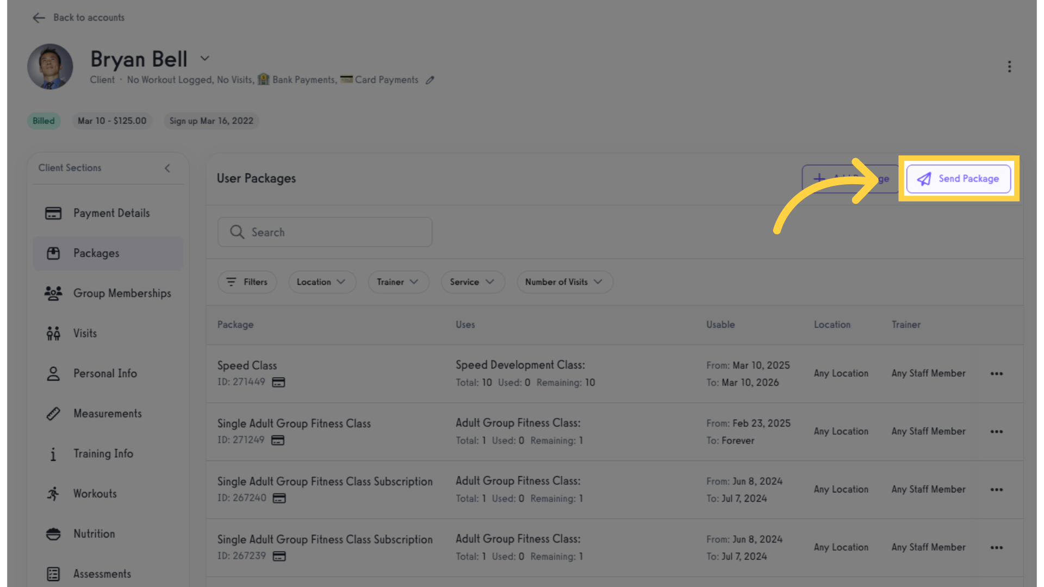Click the User Packages heading
Screen dimensions: 1044x587
click(256, 178)
